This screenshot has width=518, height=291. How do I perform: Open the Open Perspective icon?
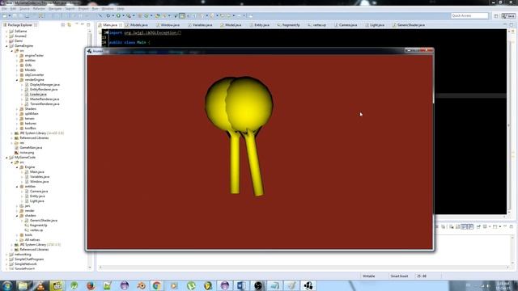496,15
